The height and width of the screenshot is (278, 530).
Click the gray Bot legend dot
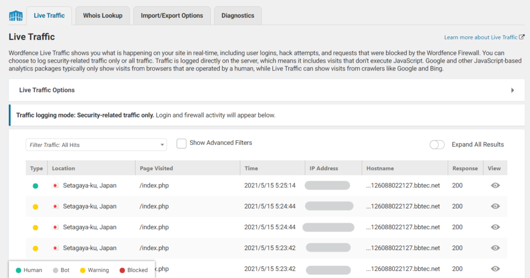tap(55, 270)
